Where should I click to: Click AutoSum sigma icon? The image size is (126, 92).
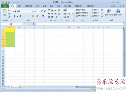pos(102,10)
